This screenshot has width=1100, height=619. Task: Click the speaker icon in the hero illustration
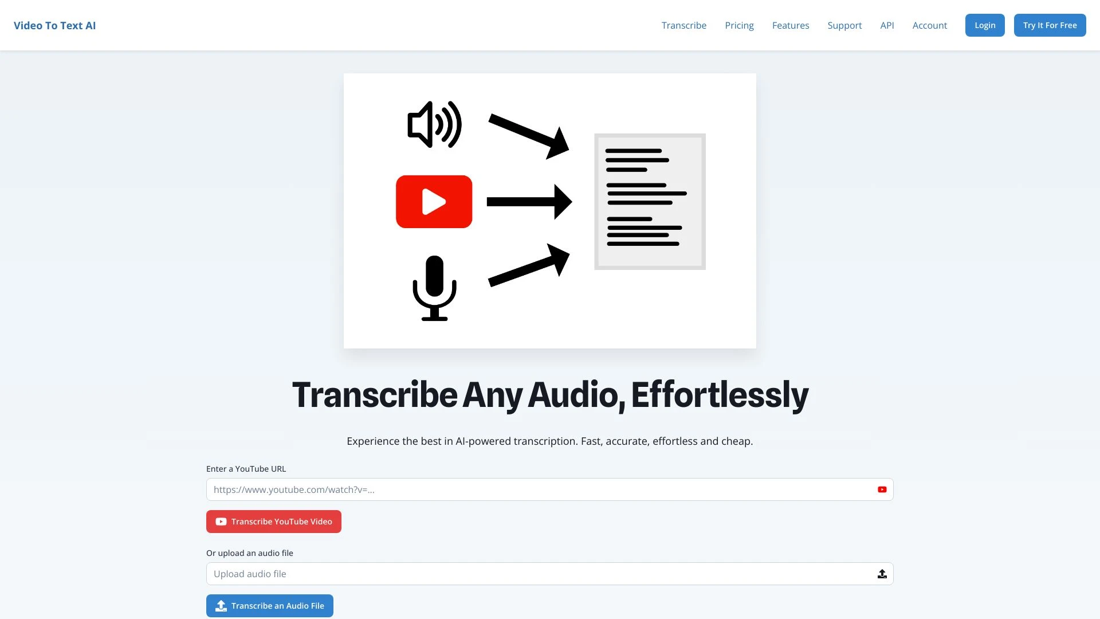coord(434,124)
